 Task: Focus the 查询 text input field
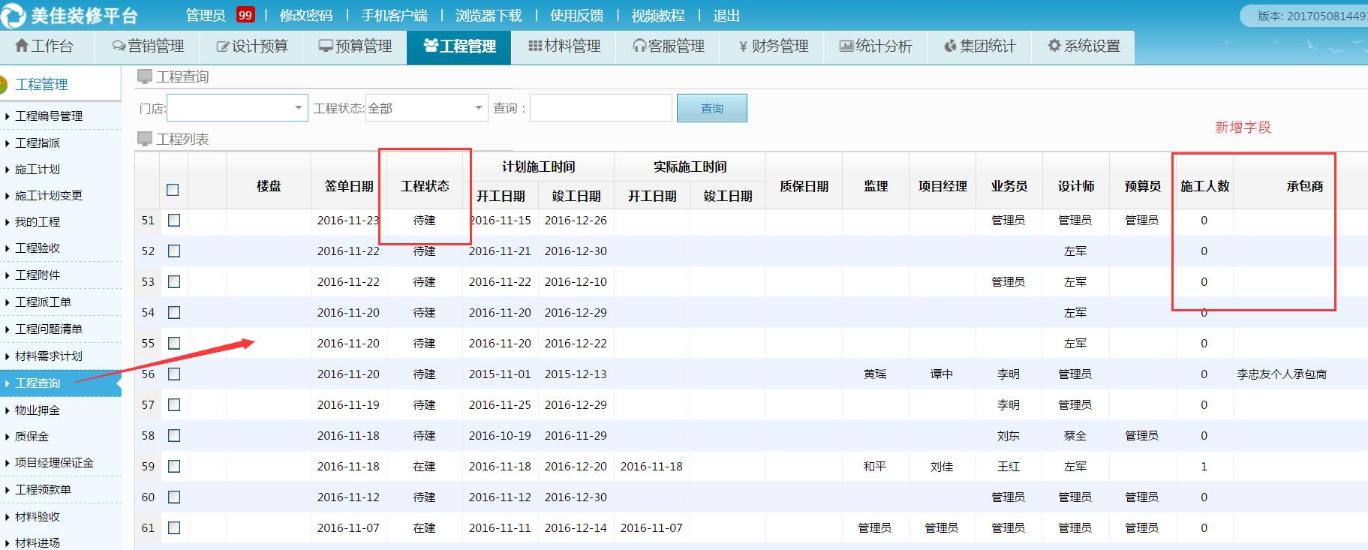tap(600, 108)
